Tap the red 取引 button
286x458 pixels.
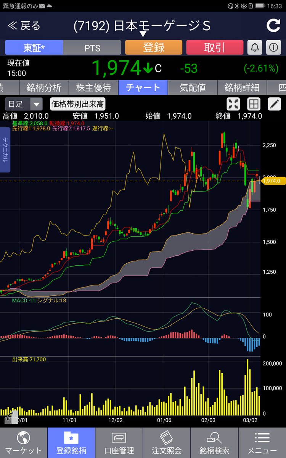[x=215, y=48]
